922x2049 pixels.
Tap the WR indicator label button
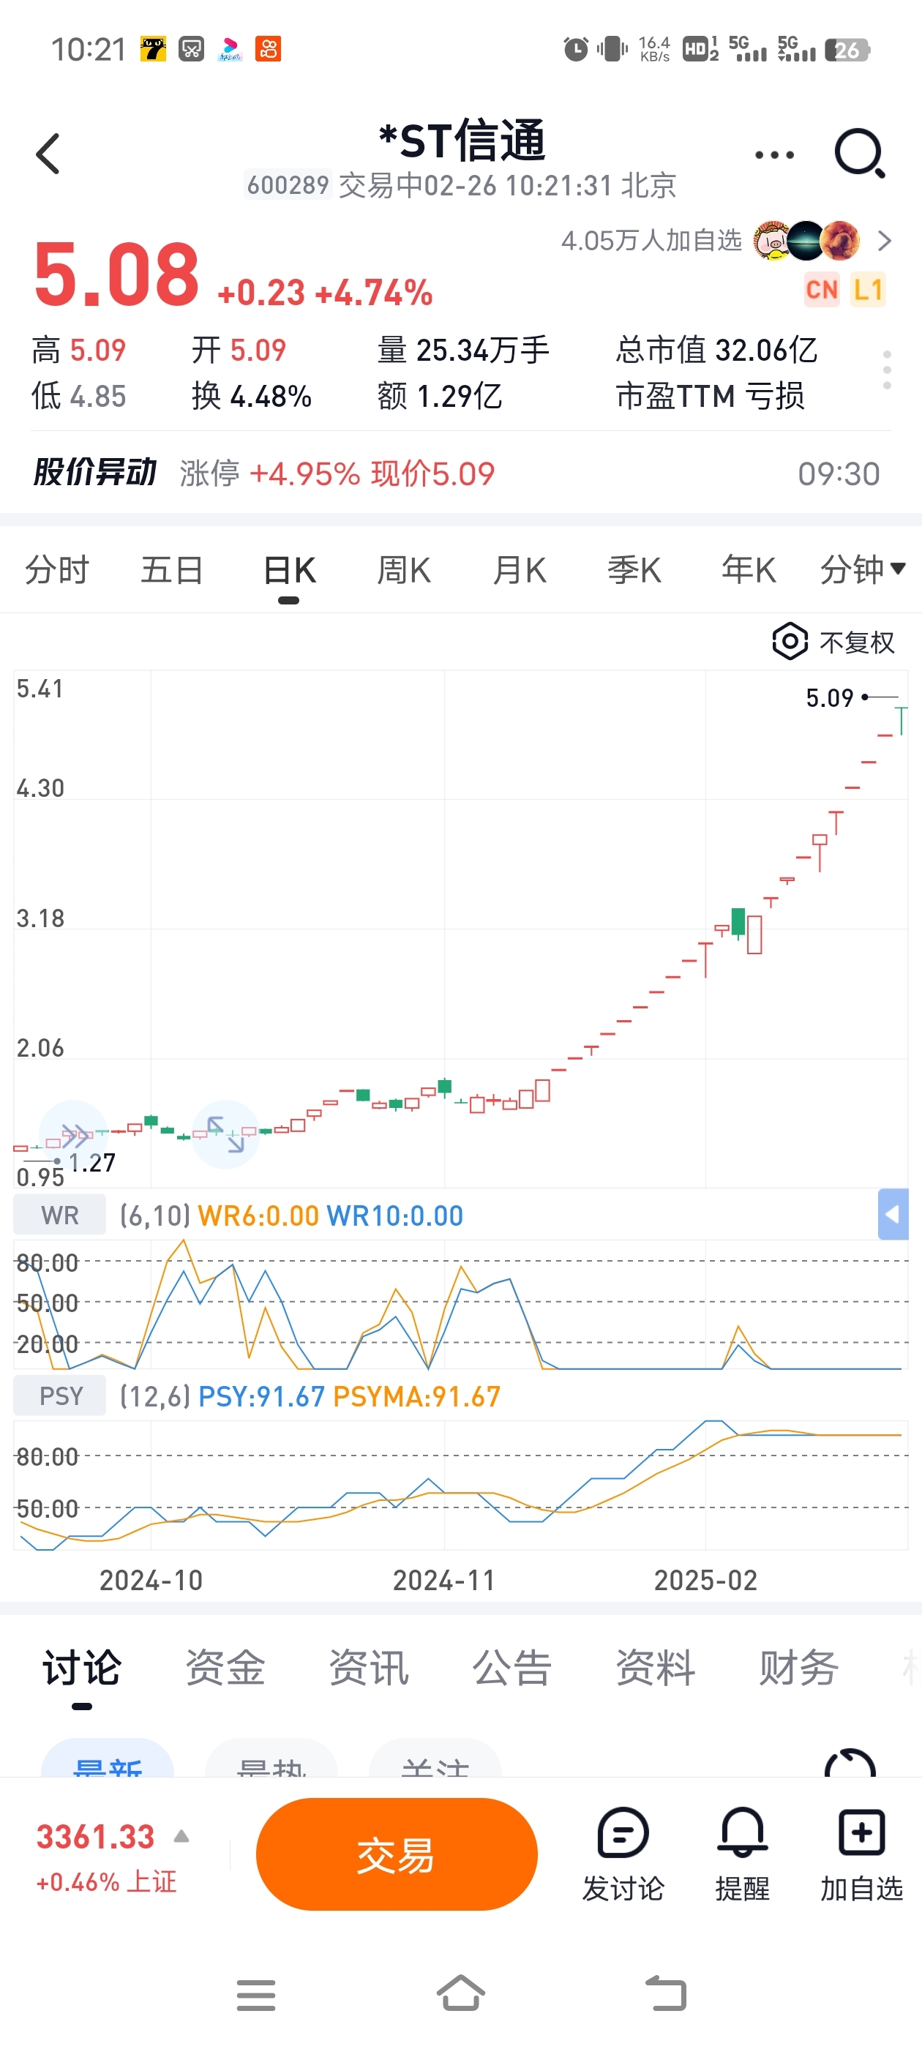60,1215
